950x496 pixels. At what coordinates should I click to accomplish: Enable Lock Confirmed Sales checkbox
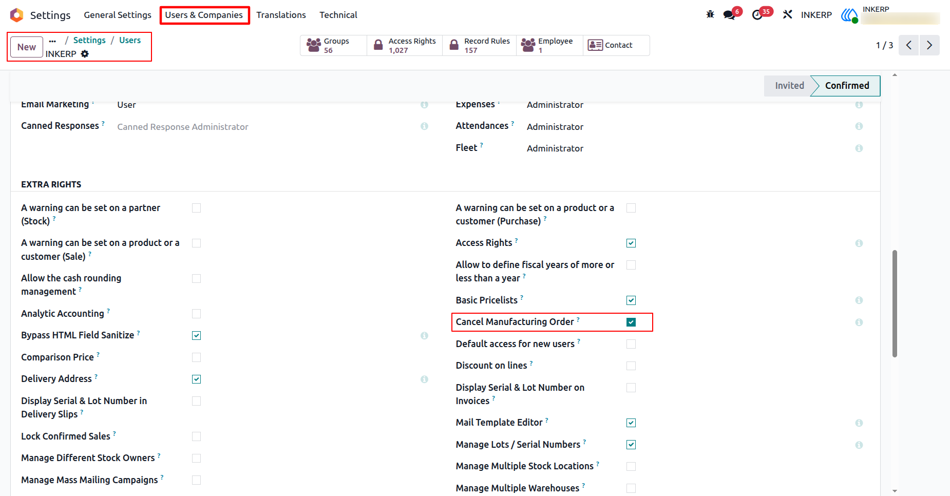(x=196, y=436)
